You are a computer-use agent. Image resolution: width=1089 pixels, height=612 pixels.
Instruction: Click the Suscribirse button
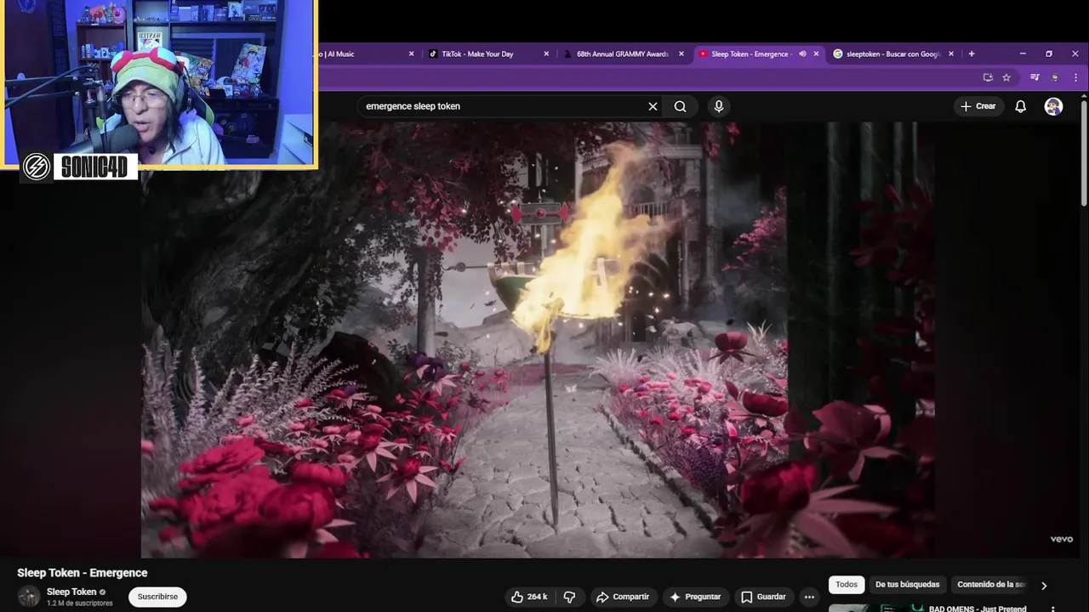pos(157,597)
